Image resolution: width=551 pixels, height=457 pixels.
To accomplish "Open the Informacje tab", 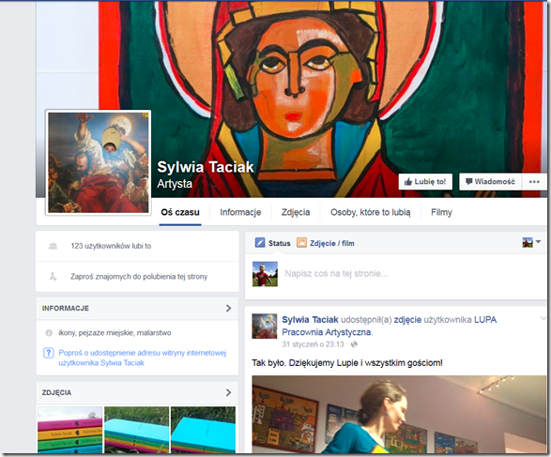I will coord(240,212).
